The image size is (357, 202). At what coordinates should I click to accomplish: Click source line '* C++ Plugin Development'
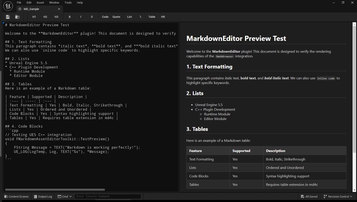32,67
